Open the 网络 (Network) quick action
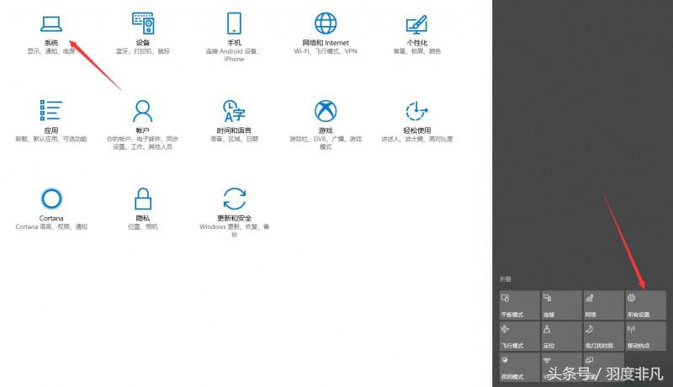This screenshot has width=673, height=387. [603, 305]
